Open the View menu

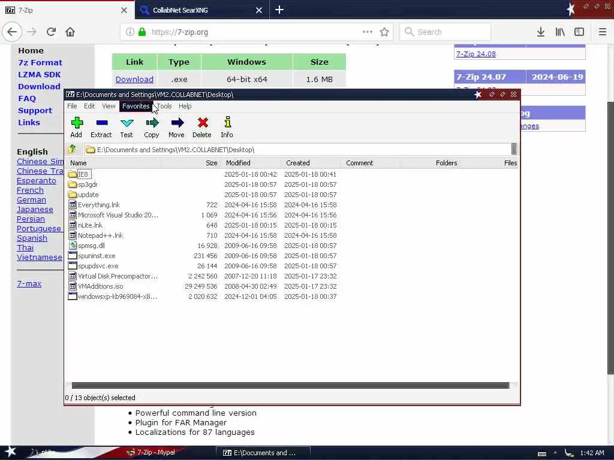tap(109, 106)
